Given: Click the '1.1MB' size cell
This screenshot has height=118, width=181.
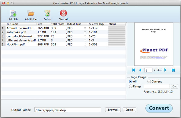Looking at the screenshot, I should [x=42, y=32].
